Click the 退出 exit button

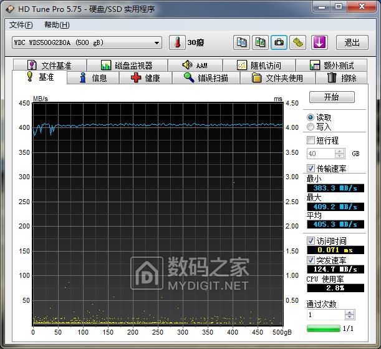[x=352, y=42]
